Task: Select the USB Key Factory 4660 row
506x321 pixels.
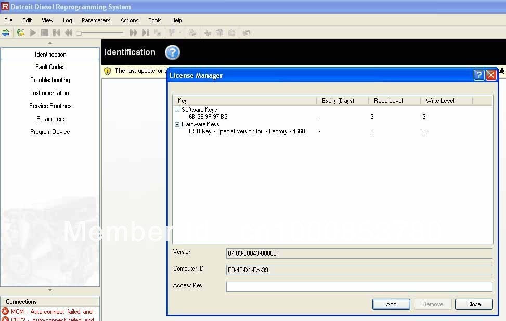Action: [x=247, y=131]
